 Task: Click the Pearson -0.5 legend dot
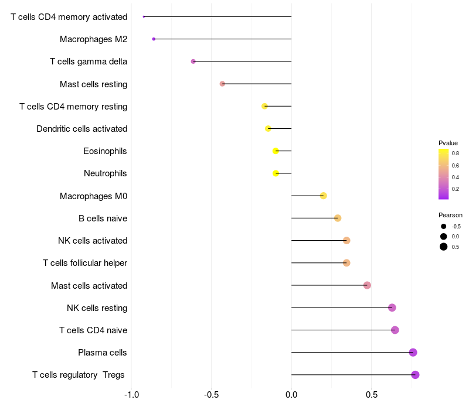[444, 226]
